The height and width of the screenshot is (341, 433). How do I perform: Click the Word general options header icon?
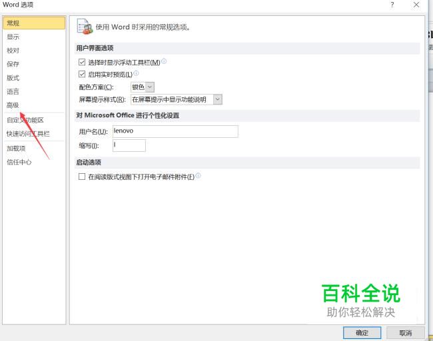tap(85, 27)
